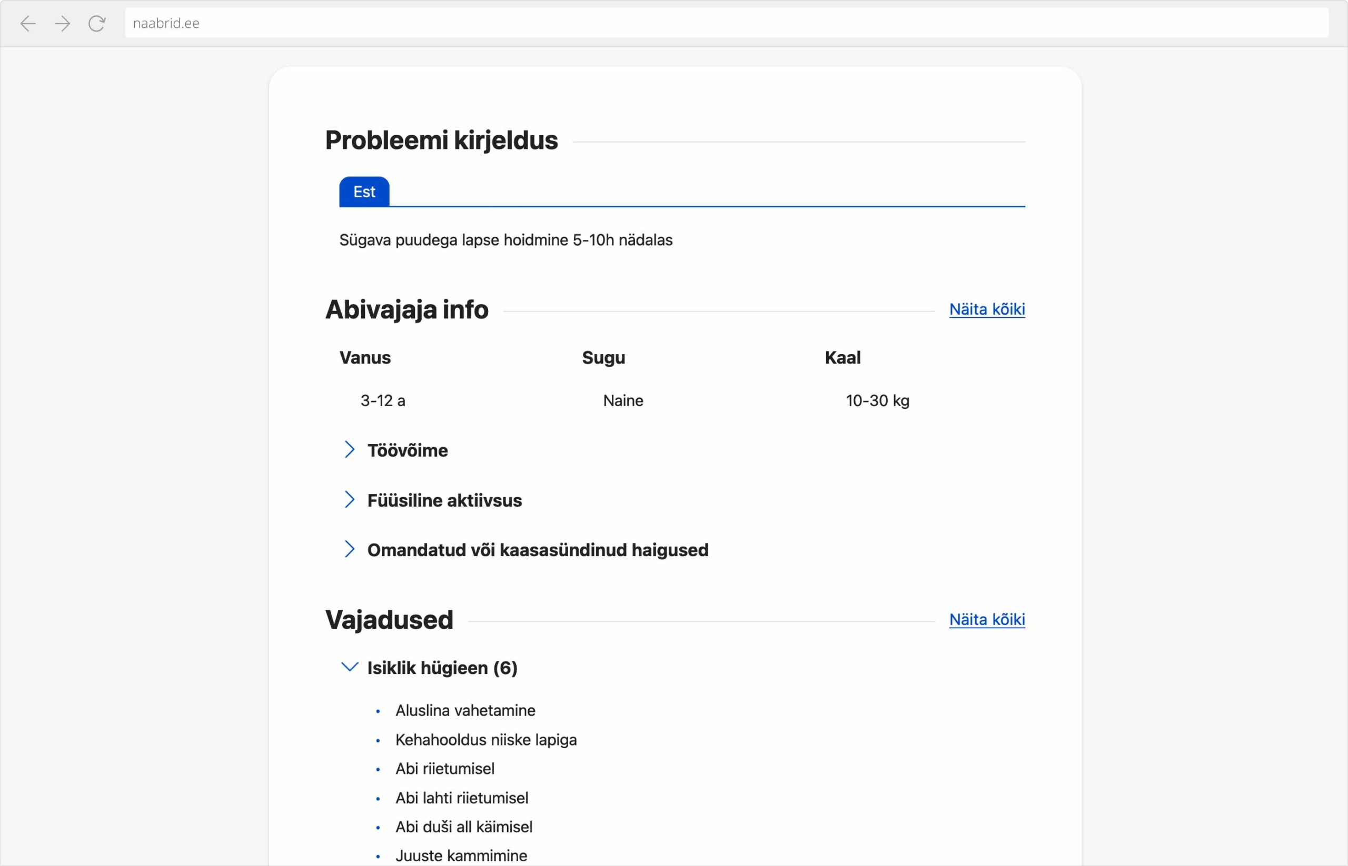The image size is (1348, 866).
Task: Click the Aluslina vahetamine list item
Action: pos(465,710)
